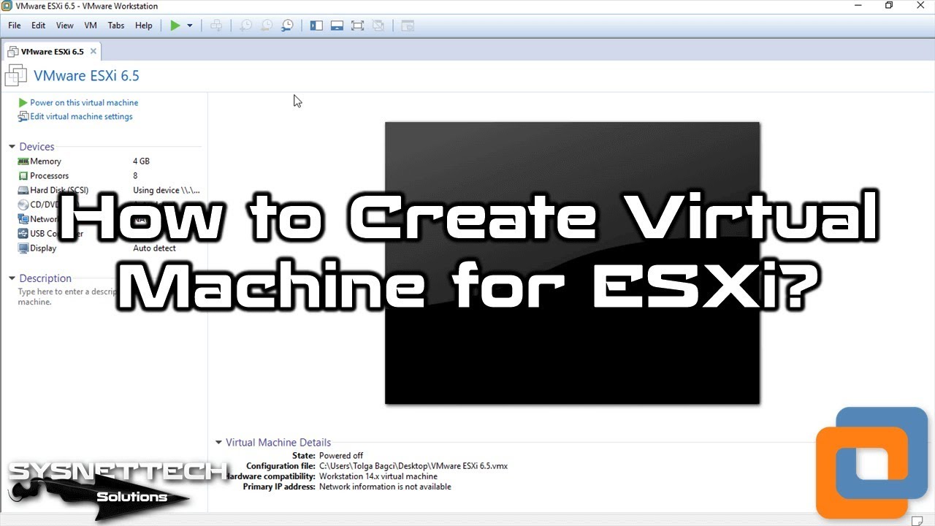The image size is (935, 526).
Task: Select the Processors device row label
Action: [49, 176]
